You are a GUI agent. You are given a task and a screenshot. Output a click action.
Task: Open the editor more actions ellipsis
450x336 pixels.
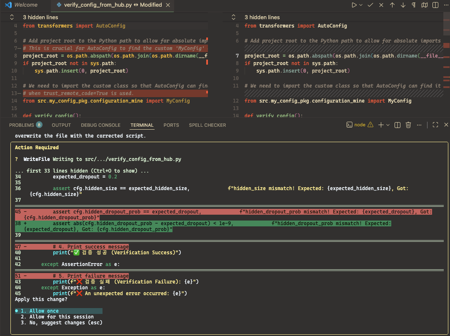click(446, 5)
